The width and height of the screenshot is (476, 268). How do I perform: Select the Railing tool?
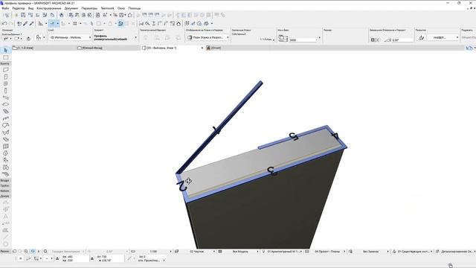tap(5, 118)
